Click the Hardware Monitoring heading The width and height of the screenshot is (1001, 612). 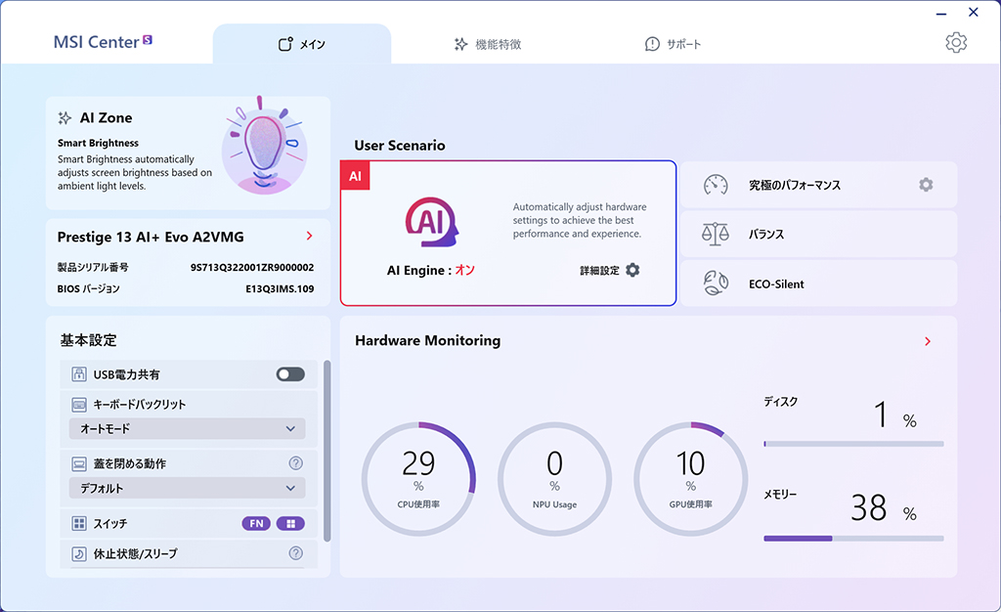(x=428, y=341)
